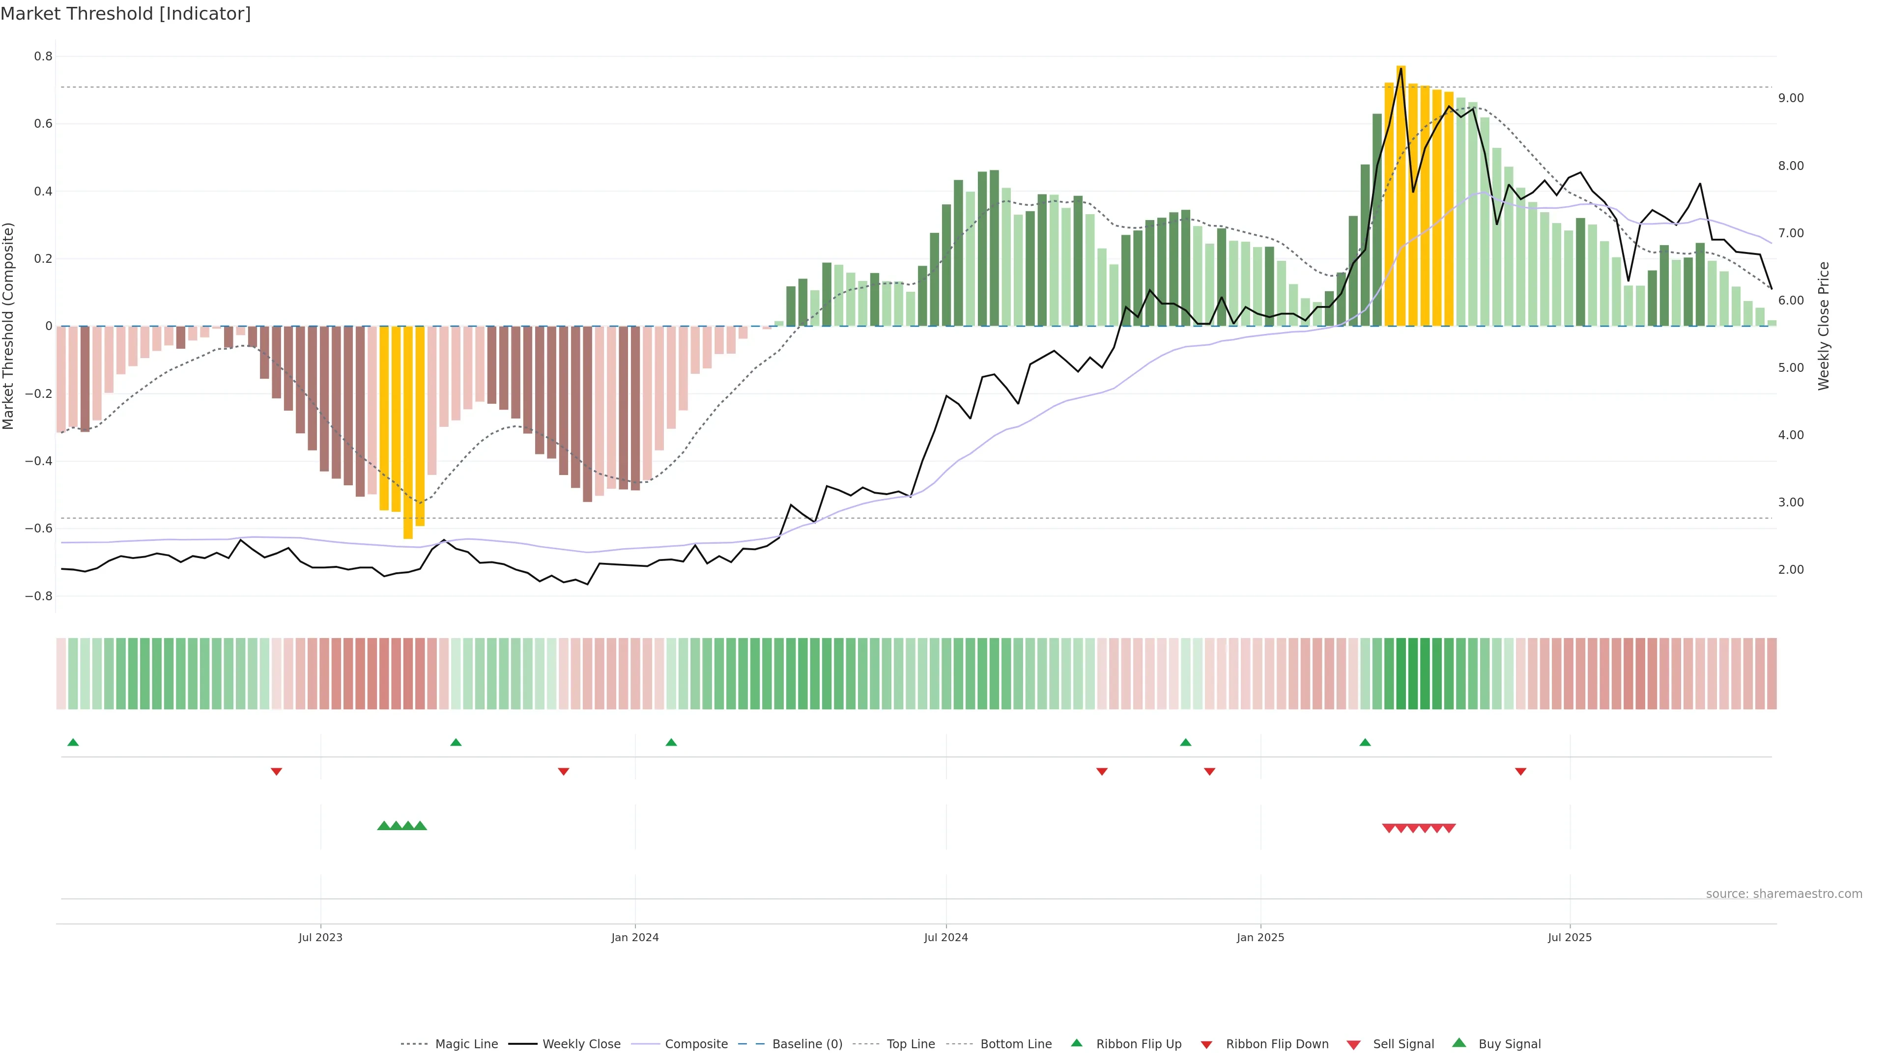Click the Jul 2024 x-axis label
1887x1061 pixels.
coord(945,937)
